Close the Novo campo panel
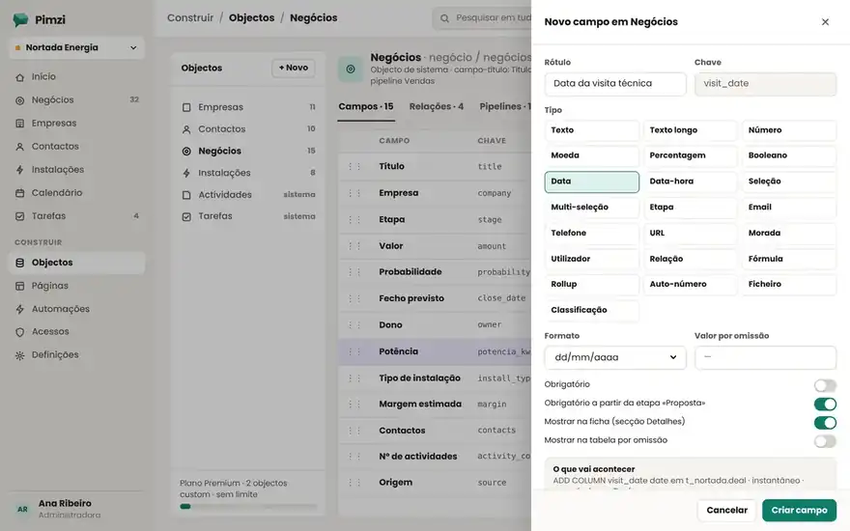The width and height of the screenshot is (850, 531). (825, 21)
